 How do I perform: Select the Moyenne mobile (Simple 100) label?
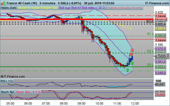coord(38,8)
